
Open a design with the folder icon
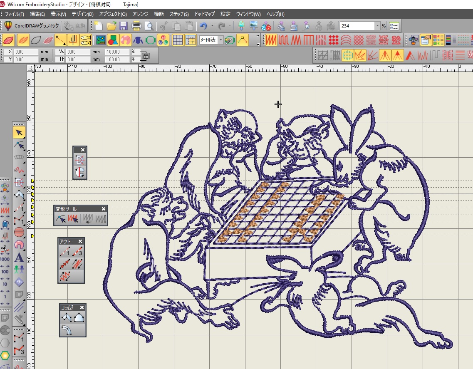pyautogui.click(x=111, y=26)
